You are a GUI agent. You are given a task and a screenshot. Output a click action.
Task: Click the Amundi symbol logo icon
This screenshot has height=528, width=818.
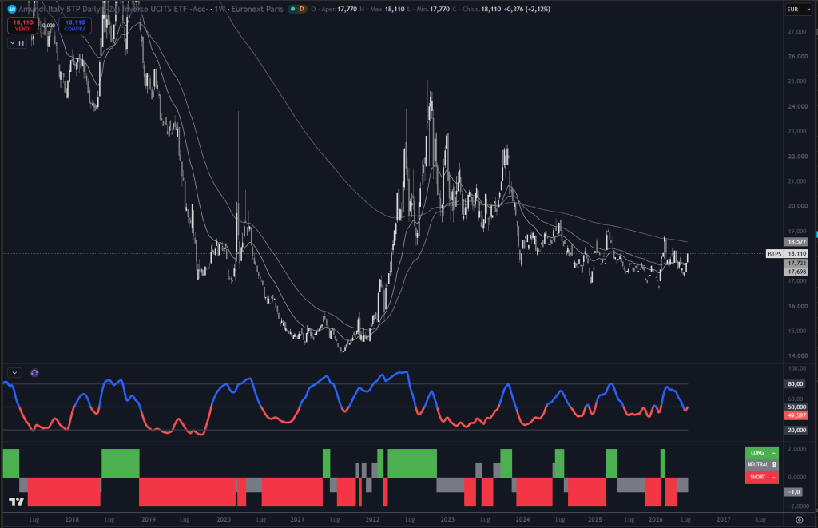(11, 9)
